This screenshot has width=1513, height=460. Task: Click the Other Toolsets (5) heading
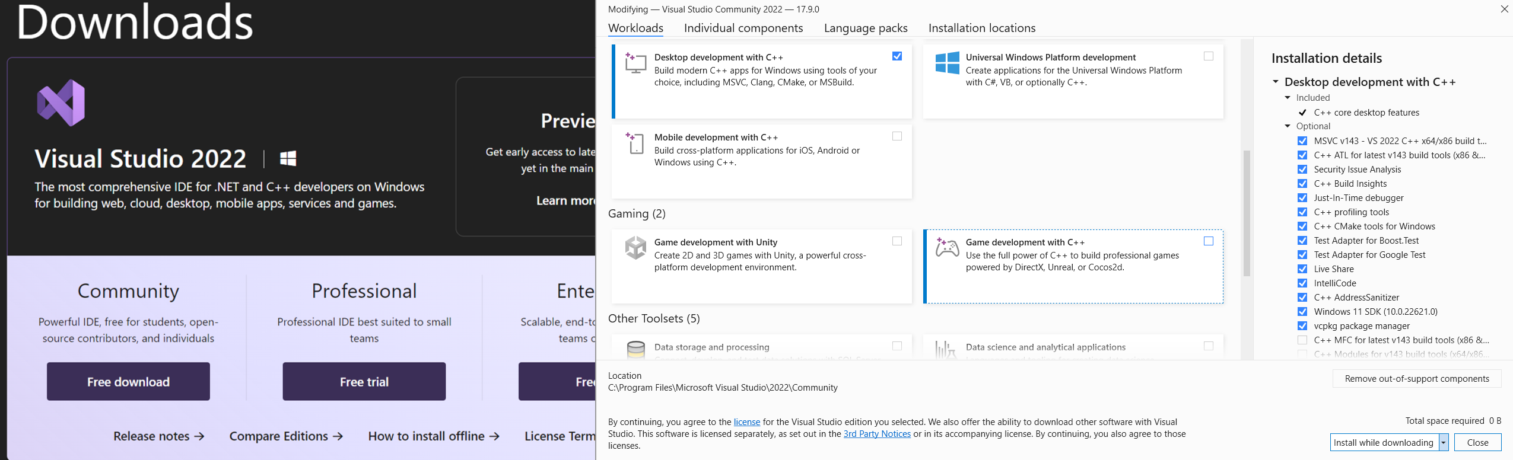[654, 319]
